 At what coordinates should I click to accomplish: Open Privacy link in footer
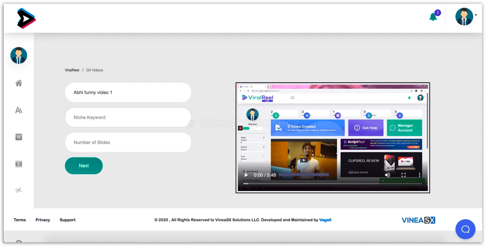[43, 220]
